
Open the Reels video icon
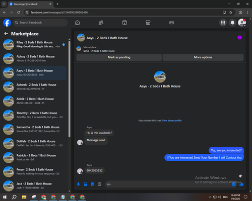click(x=124, y=23)
